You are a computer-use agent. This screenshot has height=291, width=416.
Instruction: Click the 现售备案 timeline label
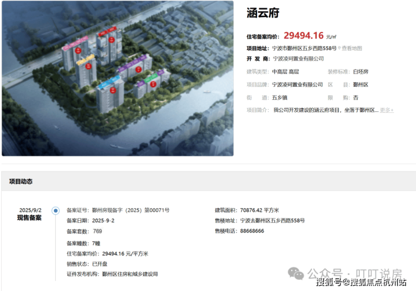pyautogui.click(x=29, y=218)
